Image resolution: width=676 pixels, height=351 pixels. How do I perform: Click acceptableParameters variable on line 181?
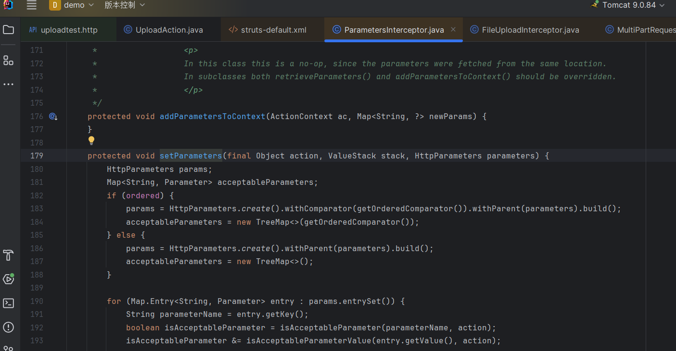click(265, 182)
